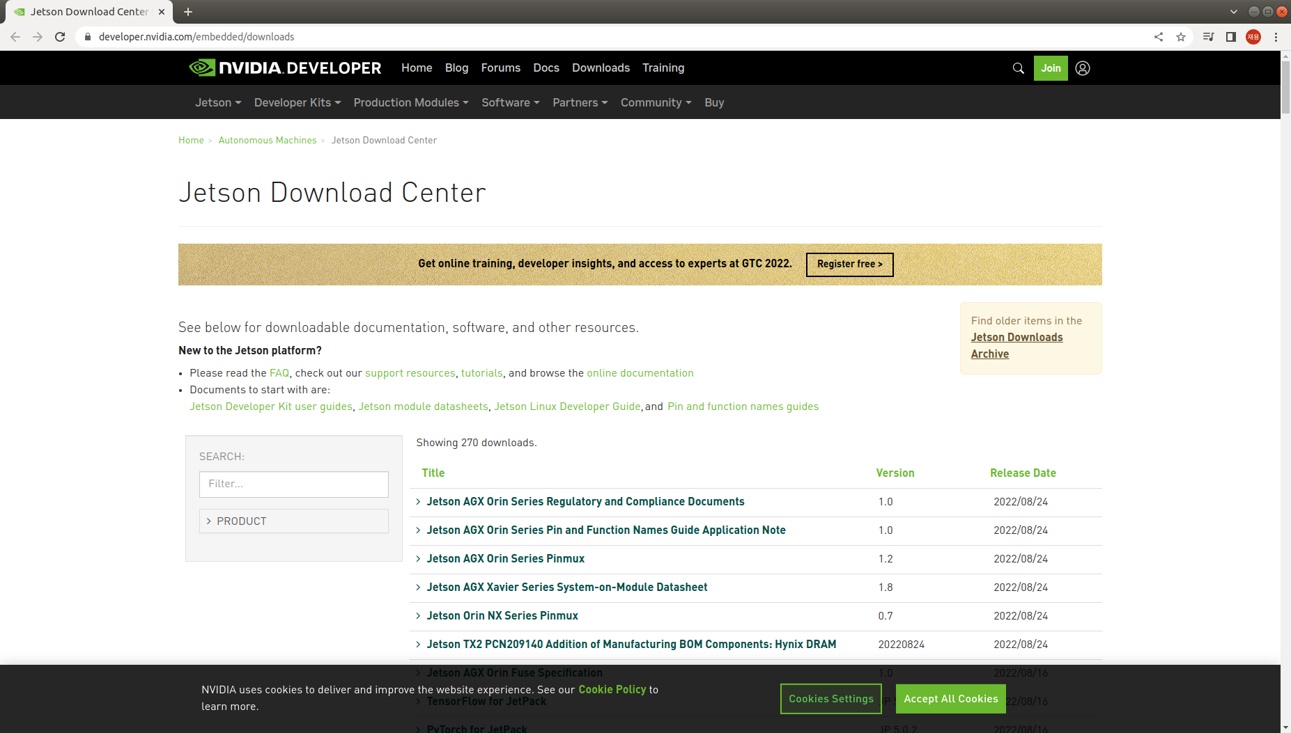Open Jetson Developer Kit user guides link

click(271, 407)
